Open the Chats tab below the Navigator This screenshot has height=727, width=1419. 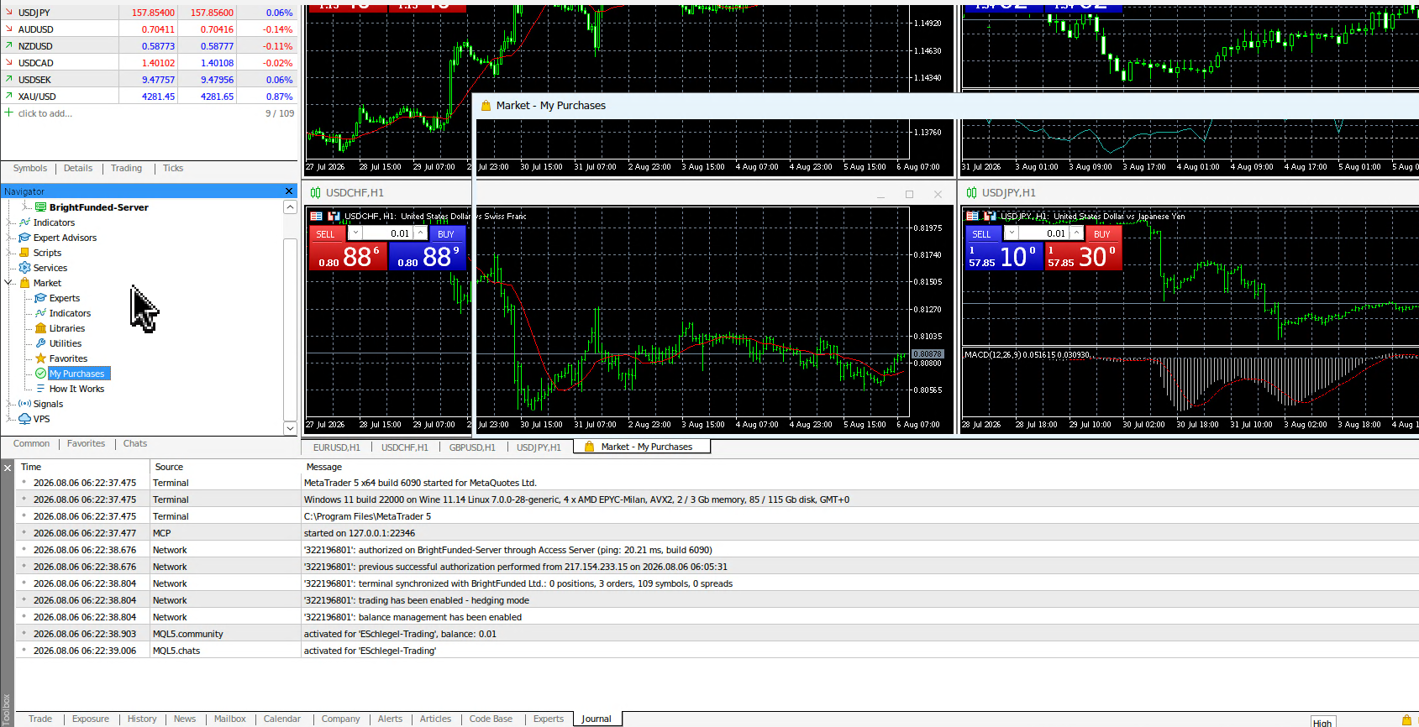tap(135, 443)
